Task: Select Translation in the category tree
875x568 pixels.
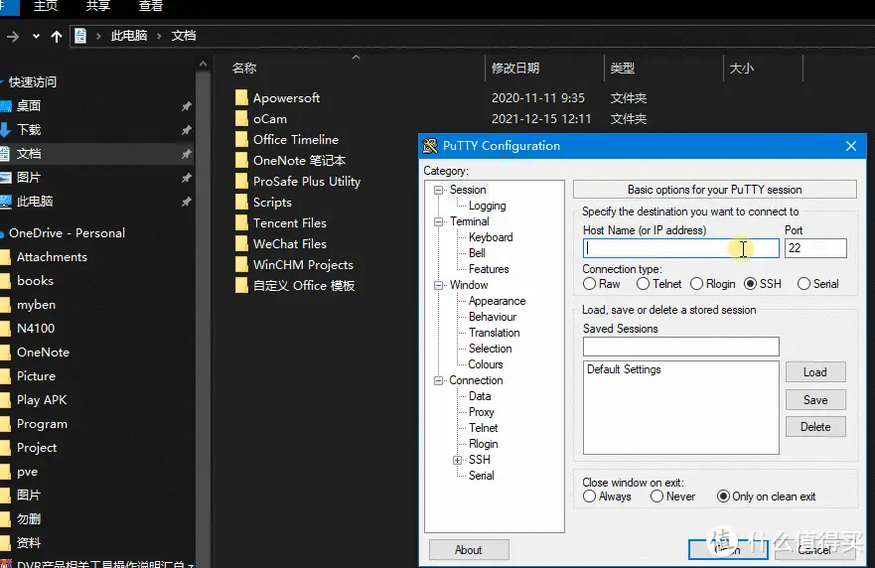Action: coord(494,333)
